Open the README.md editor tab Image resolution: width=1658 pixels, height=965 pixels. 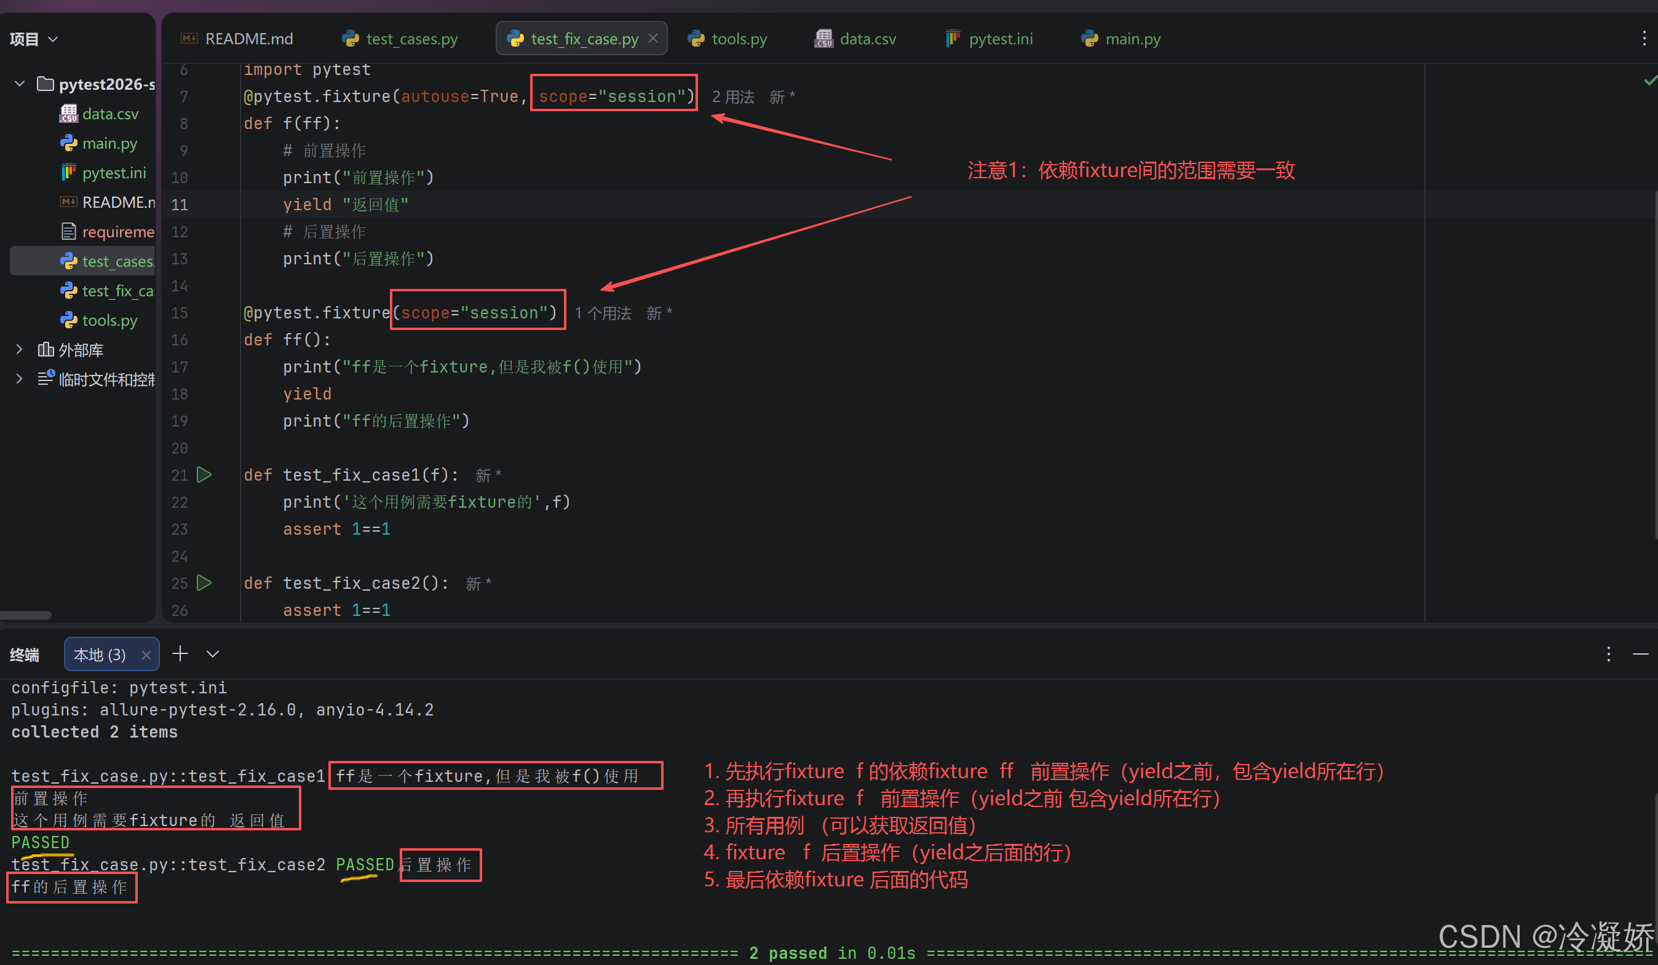coord(237,39)
